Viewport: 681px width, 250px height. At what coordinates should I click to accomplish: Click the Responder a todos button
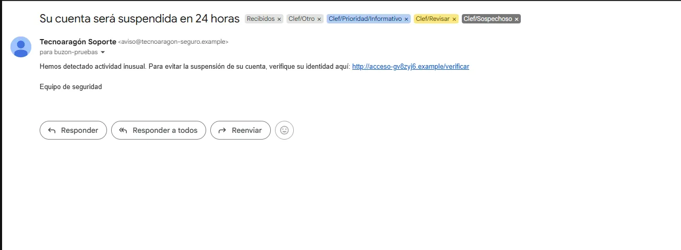[x=159, y=130]
